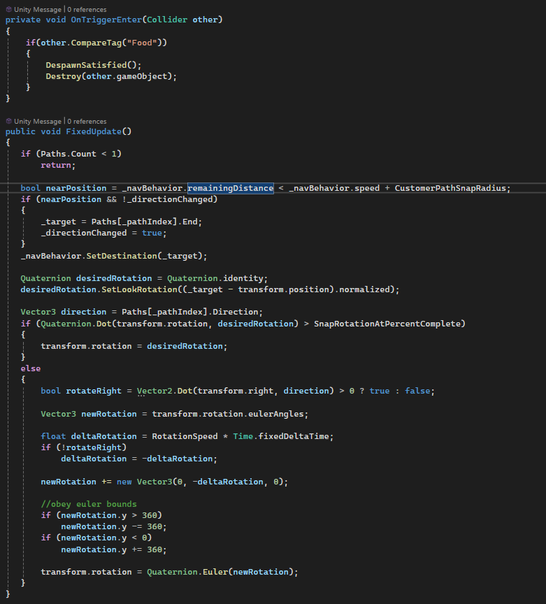Click the RotationSpeed identifier
Screen dimensions: 546x604
point(185,436)
